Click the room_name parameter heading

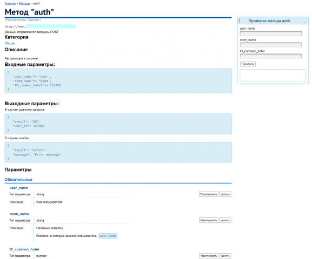pos(19,214)
